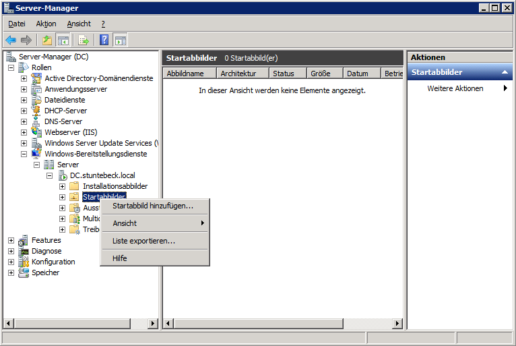The image size is (516, 346).
Task: Click the Up One Level folder icon
Action: click(x=47, y=40)
